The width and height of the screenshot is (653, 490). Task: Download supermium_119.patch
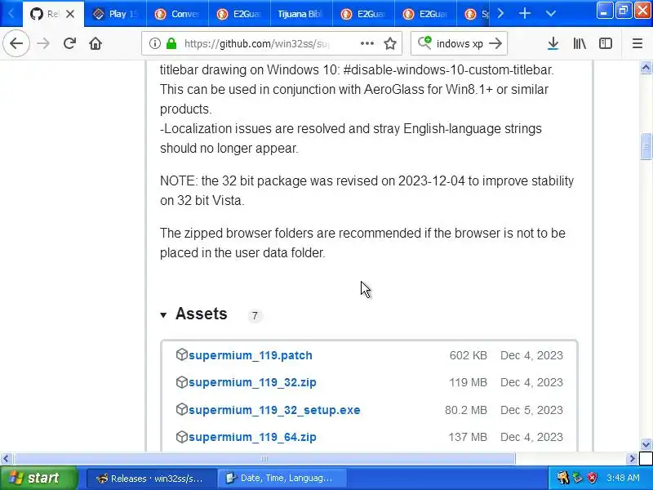(x=251, y=355)
